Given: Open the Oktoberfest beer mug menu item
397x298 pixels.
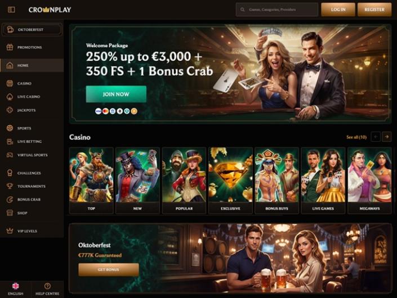Looking at the screenshot, I should pyautogui.click(x=32, y=30).
